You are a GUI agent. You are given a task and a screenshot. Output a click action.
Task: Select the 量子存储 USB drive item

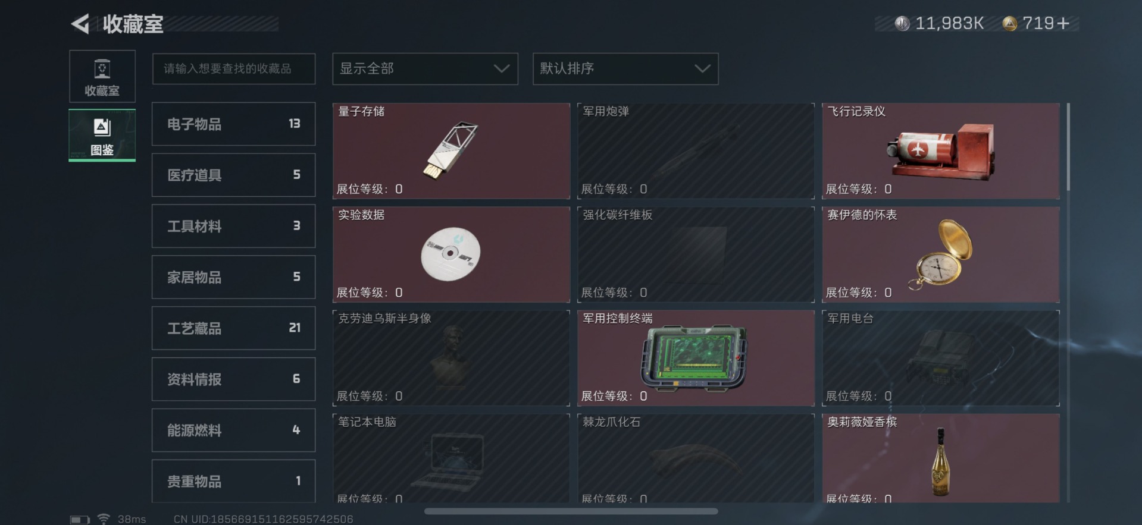coord(451,151)
